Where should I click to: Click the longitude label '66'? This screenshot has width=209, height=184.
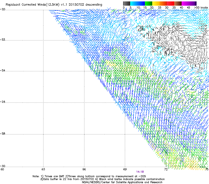point(84,170)
